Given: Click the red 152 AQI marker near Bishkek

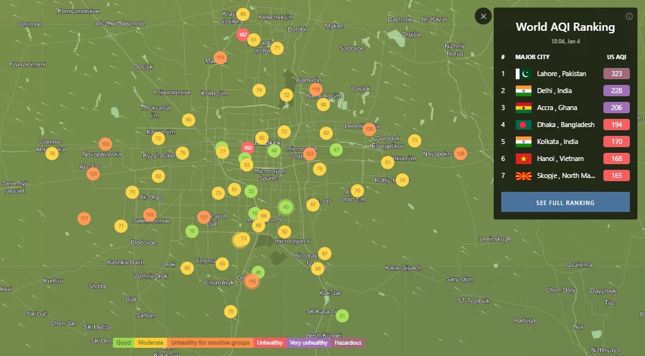Looking at the screenshot, I should (248, 148).
